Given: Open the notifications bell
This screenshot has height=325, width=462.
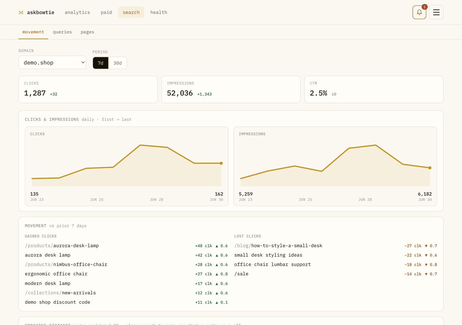Looking at the screenshot, I should point(419,12).
